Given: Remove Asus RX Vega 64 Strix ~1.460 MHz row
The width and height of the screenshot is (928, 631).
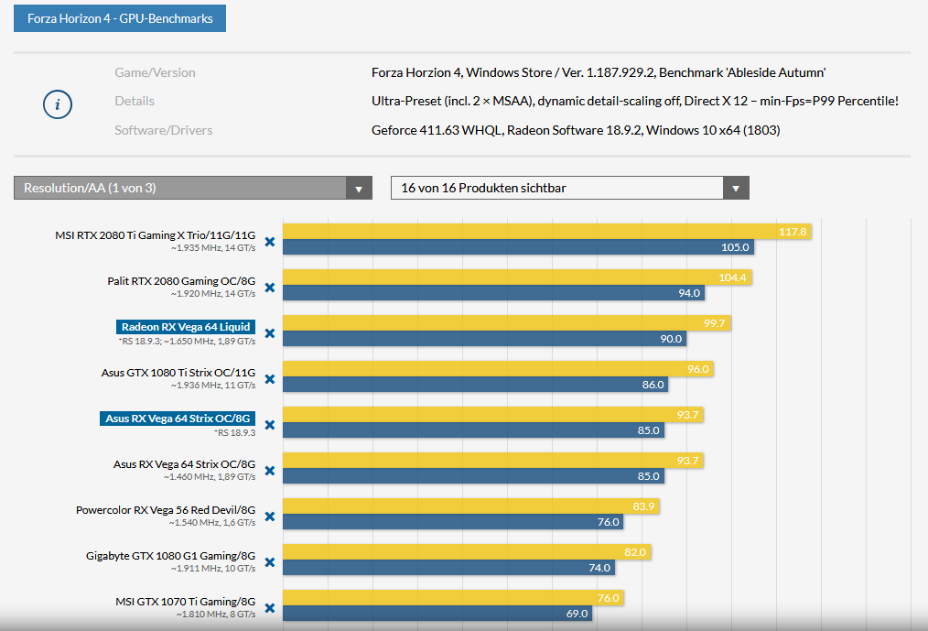Looking at the screenshot, I should [270, 471].
